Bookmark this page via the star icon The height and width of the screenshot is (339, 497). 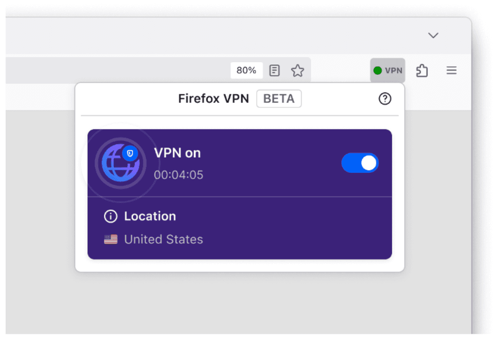tap(298, 70)
